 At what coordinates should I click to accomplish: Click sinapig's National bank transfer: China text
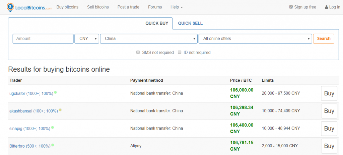click(157, 128)
